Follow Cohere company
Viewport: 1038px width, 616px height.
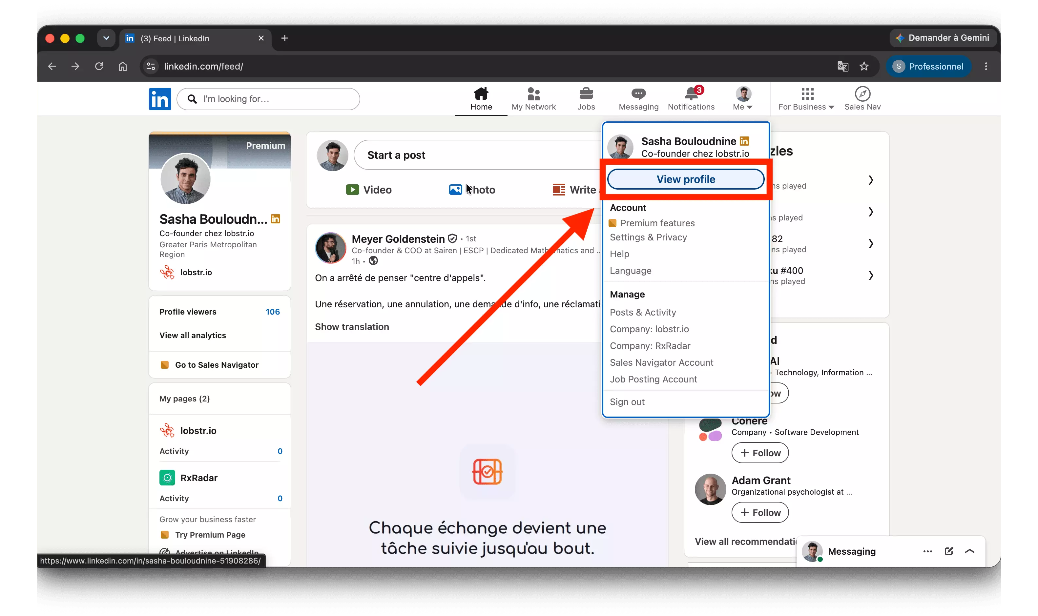[760, 453]
